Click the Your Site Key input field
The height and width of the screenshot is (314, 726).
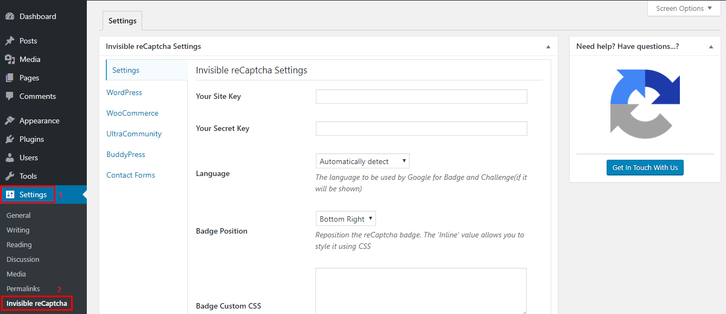coord(421,96)
